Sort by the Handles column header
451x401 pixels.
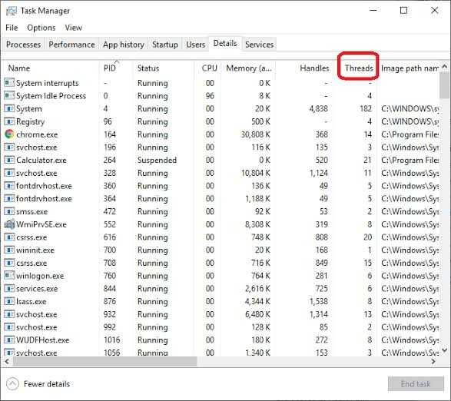314,68
